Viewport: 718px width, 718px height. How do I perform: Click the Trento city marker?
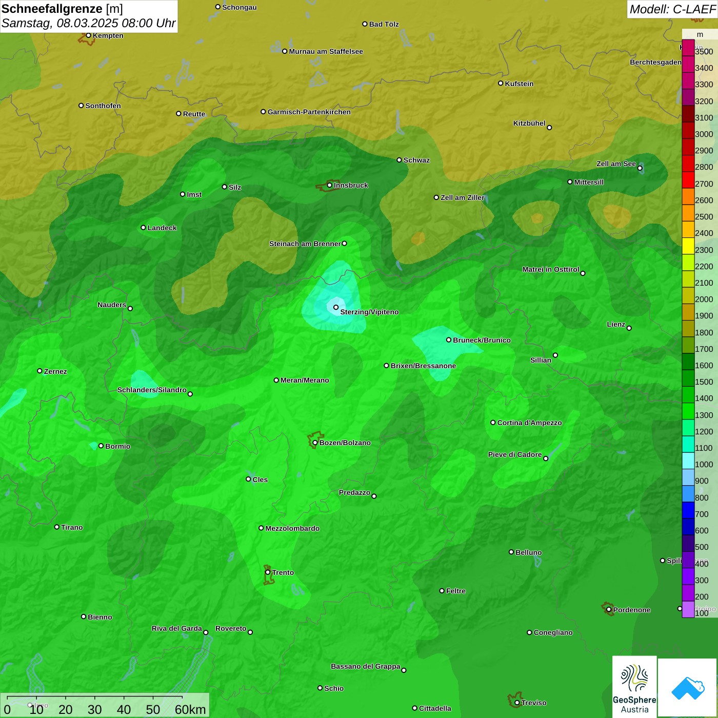(268, 572)
